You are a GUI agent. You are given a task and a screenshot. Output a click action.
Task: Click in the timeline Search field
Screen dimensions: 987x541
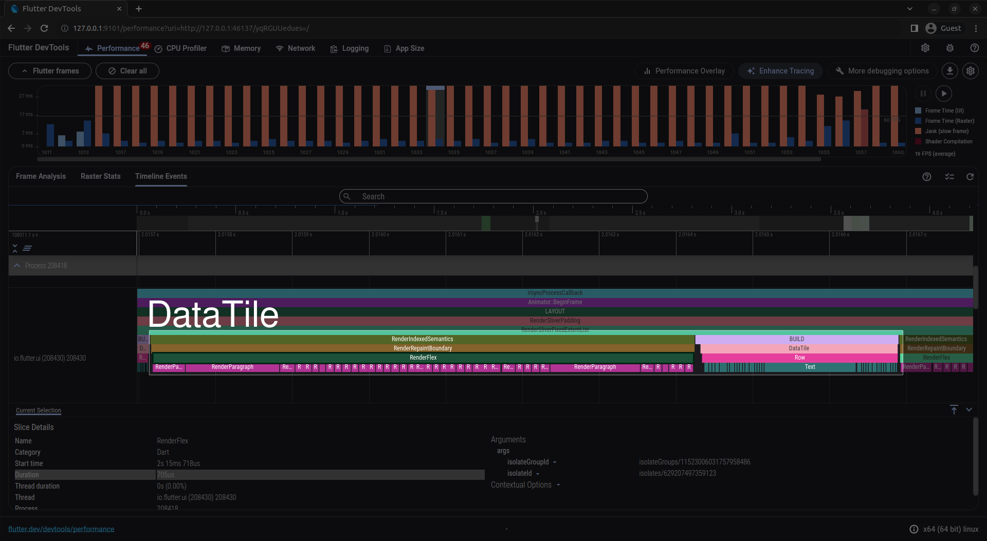point(493,196)
